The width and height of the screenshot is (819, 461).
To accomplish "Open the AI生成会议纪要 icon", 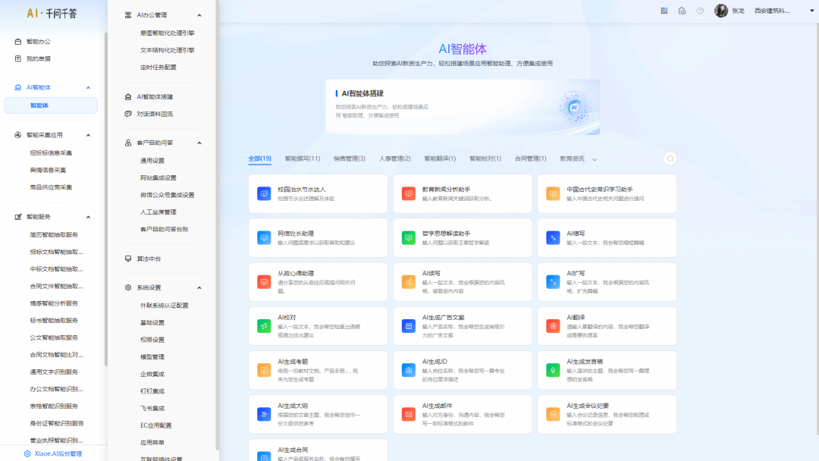I will click(x=553, y=414).
